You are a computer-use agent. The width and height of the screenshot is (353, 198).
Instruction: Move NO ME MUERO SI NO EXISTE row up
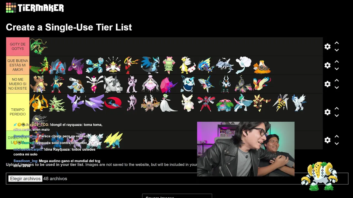(x=337, y=81)
